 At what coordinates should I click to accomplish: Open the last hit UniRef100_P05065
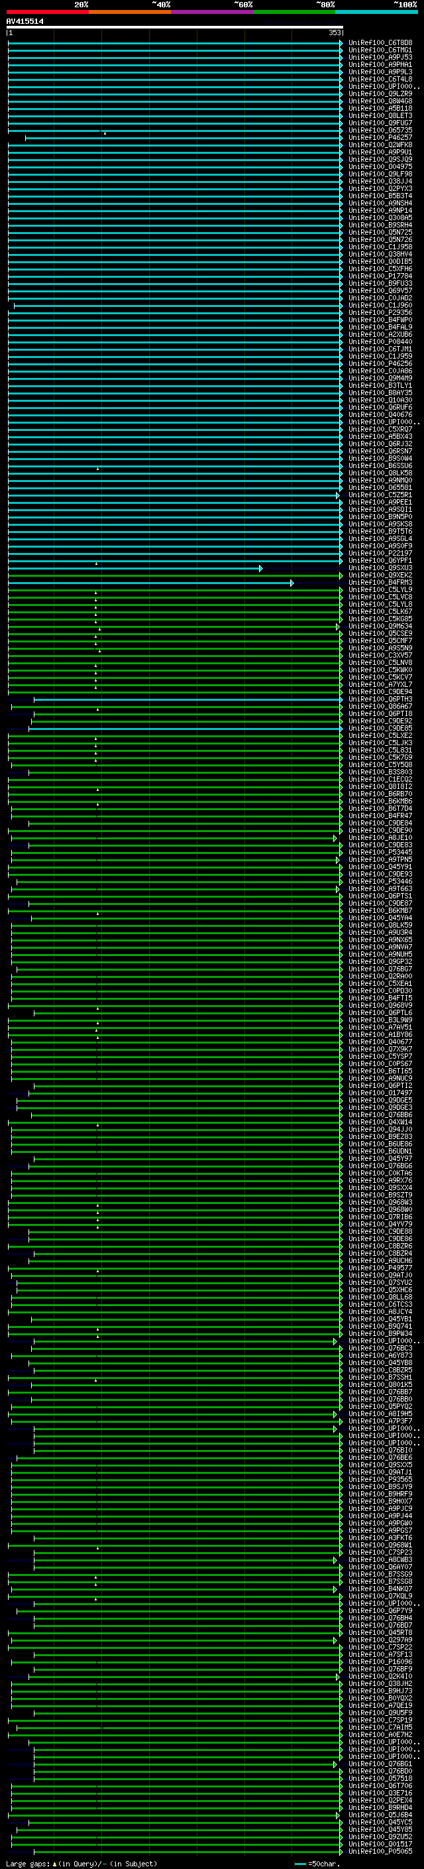[380, 1851]
